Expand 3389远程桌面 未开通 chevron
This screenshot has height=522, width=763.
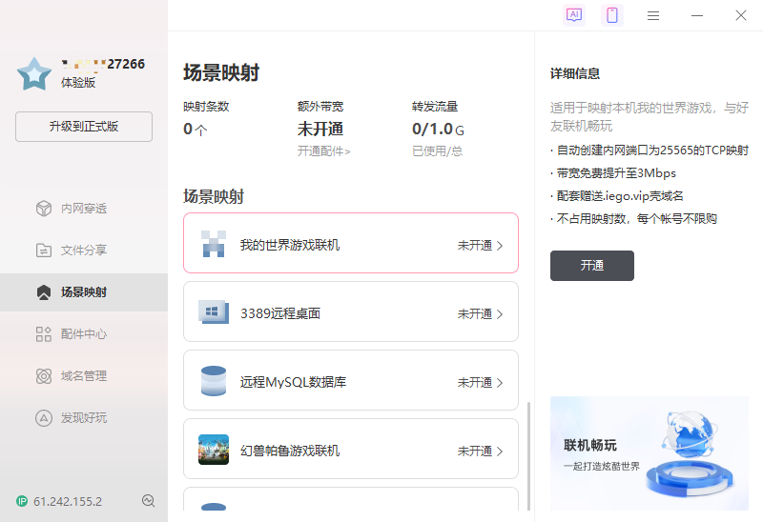500,314
